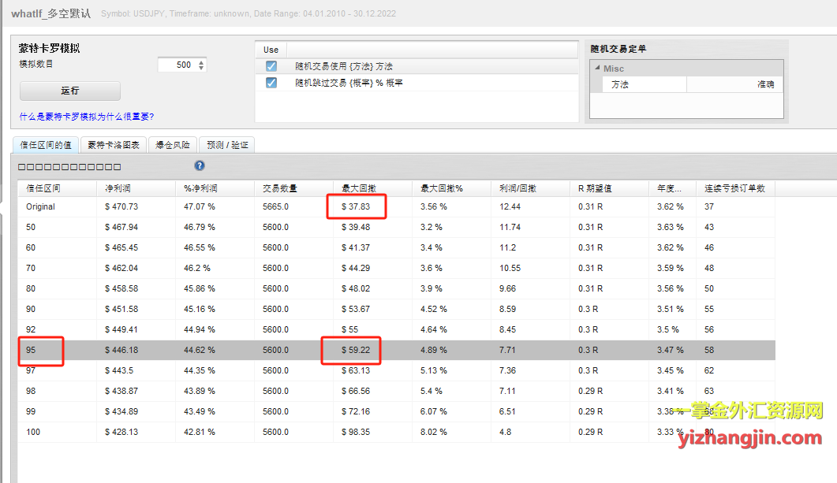Select the confidence level 92 row
This screenshot has width=837, height=483.
pos(396,329)
